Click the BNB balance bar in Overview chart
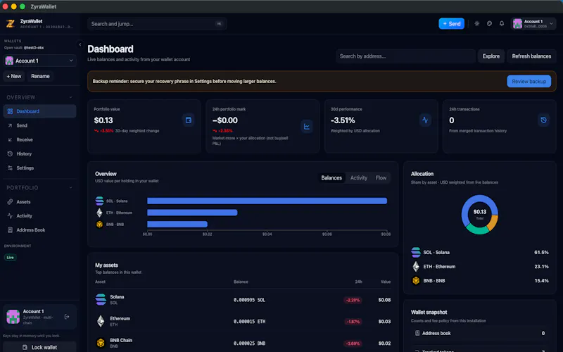Image resolution: width=563 pixels, height=352 pixels. pos(177,225)
